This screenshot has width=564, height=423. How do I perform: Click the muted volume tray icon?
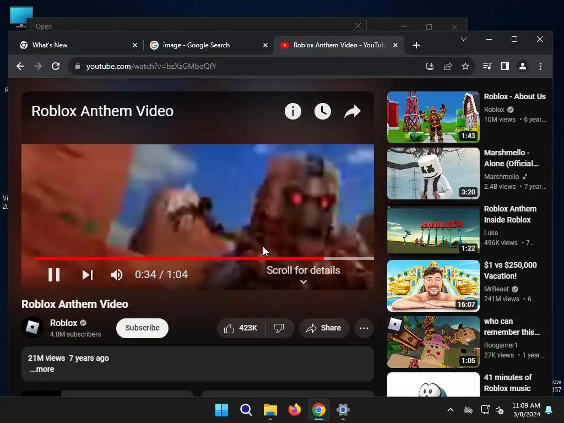tap(500, 410)
